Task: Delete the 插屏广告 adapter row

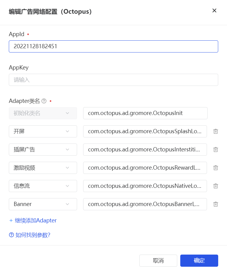Action: click(x=215, y=150)
